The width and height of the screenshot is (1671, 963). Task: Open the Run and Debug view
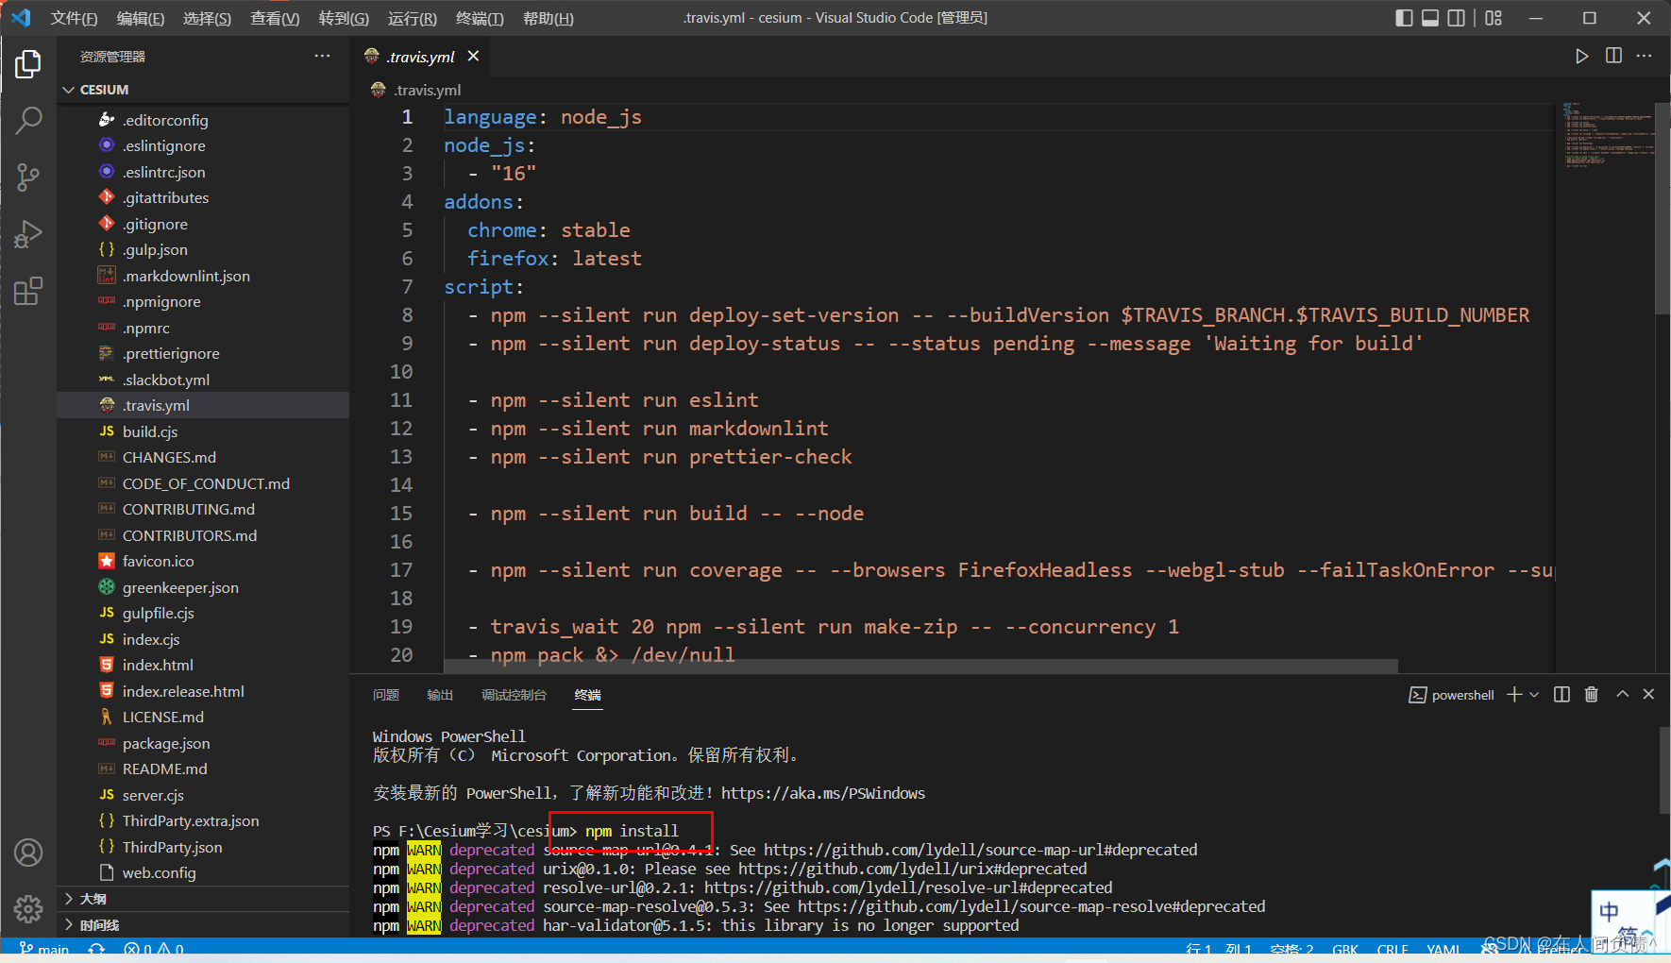click(28, 234)
